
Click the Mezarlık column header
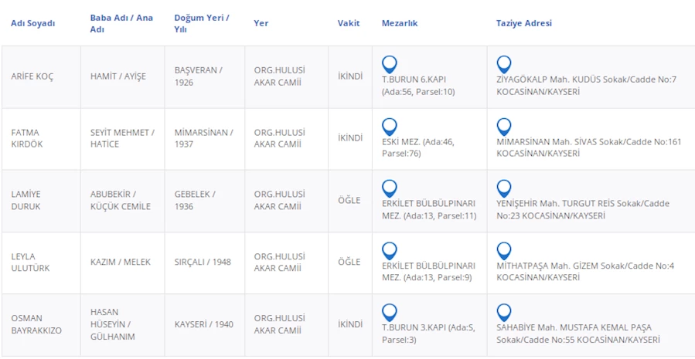click(x=400, y=23)
